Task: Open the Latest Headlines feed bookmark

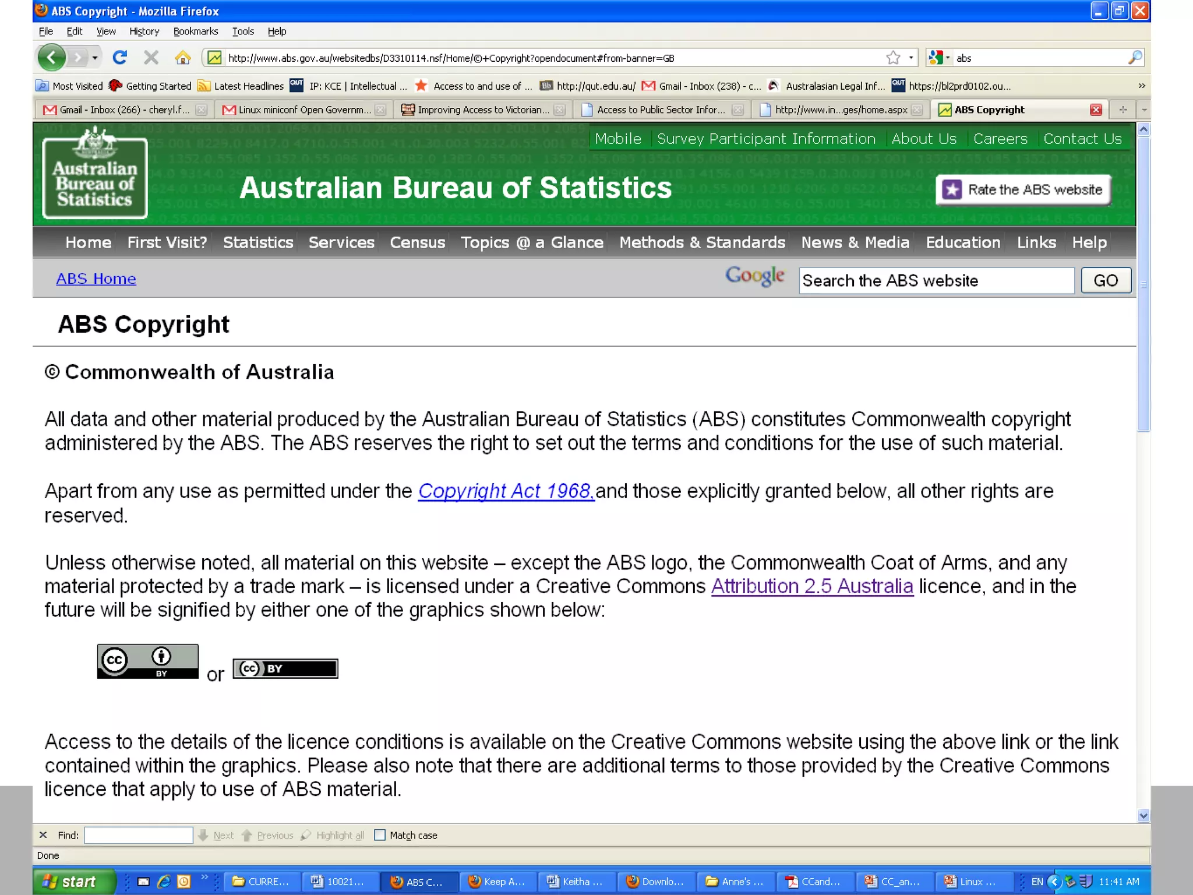Action: coord(241,86)
